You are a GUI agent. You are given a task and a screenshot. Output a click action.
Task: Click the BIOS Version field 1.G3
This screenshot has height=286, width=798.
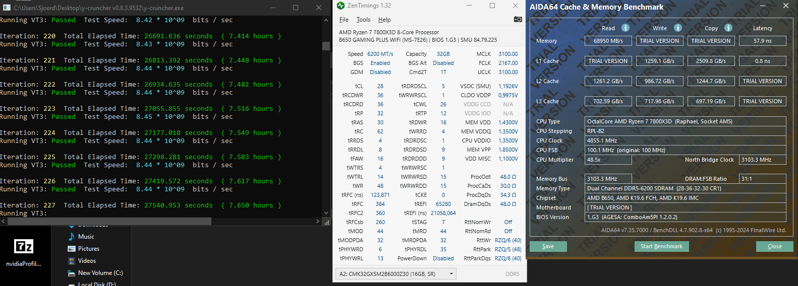[686, 217]
